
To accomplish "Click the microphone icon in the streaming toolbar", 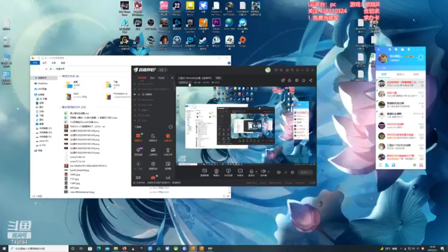I will pos(251,171).
